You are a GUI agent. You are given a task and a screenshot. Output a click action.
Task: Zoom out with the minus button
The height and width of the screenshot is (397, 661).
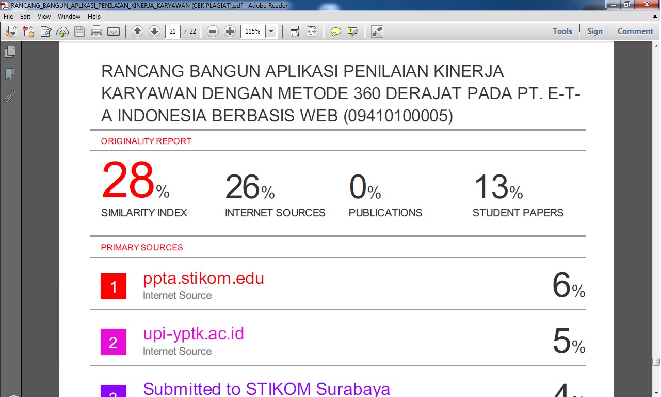pyautogui.click(x=213, y=31)
